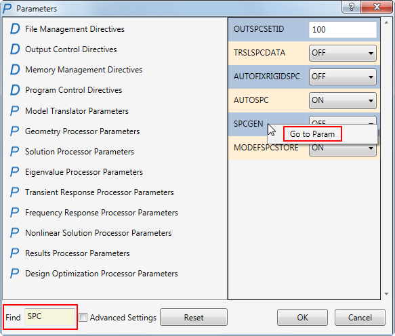This screenshot has height=336, width=395.
Task: Choose Go to Param from context menu
Action: 312,134
